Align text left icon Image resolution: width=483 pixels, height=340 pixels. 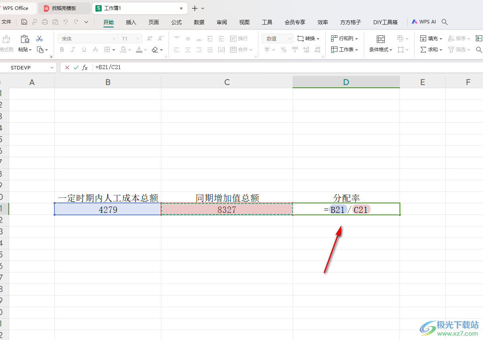point(177,50)
